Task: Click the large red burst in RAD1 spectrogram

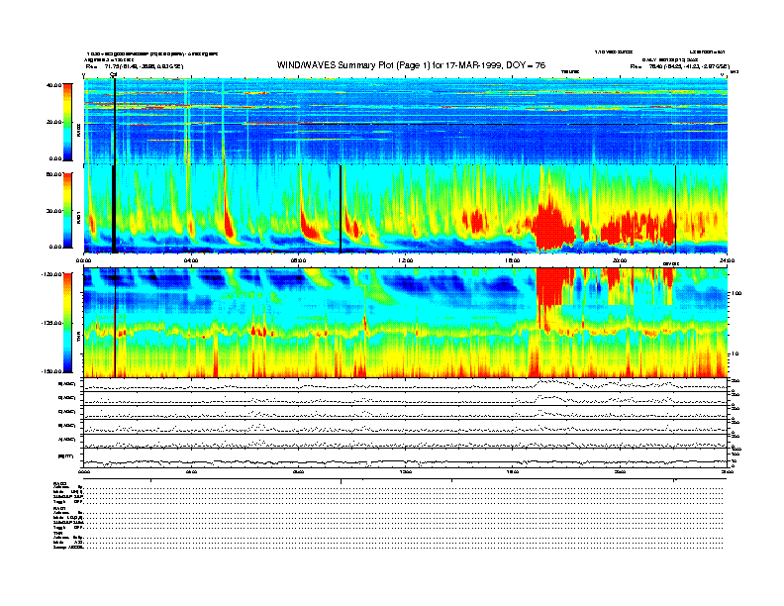Action: [552, 225]
